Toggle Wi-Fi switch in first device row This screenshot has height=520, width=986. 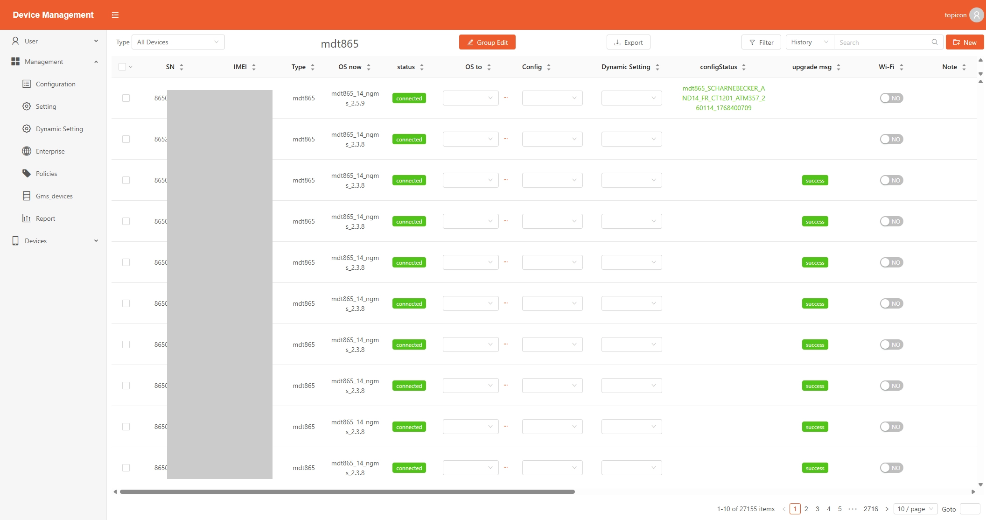point(891,98)
